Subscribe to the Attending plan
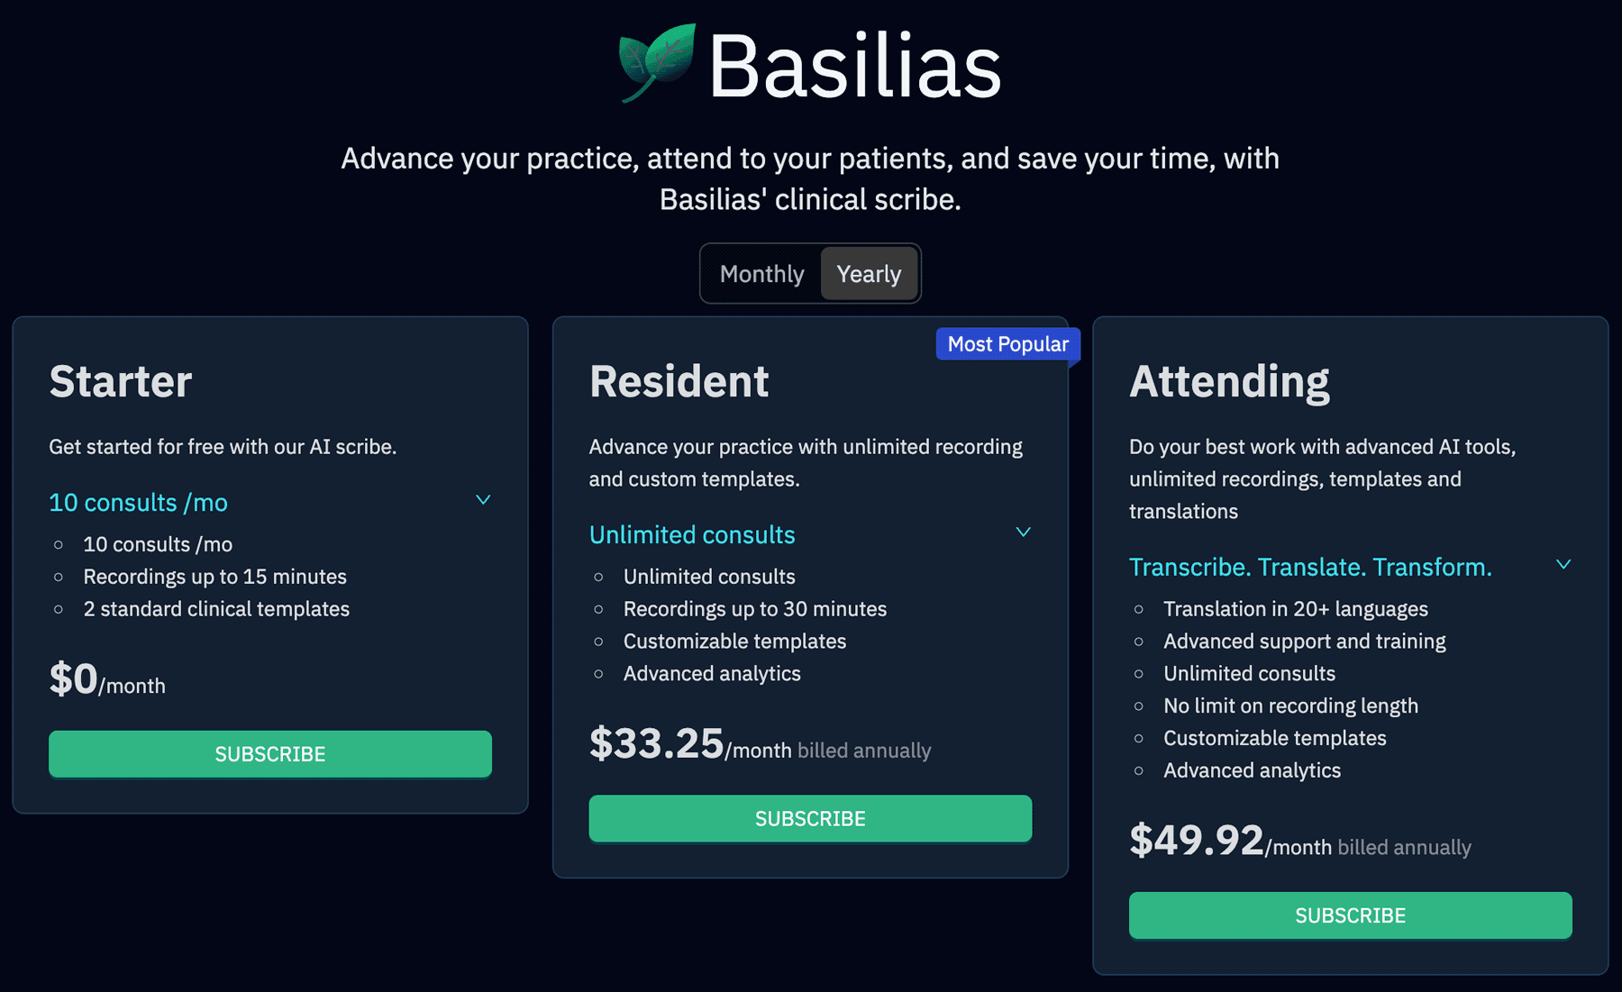The height and width of the screenshot is (992, 1622). point(1350,915)
